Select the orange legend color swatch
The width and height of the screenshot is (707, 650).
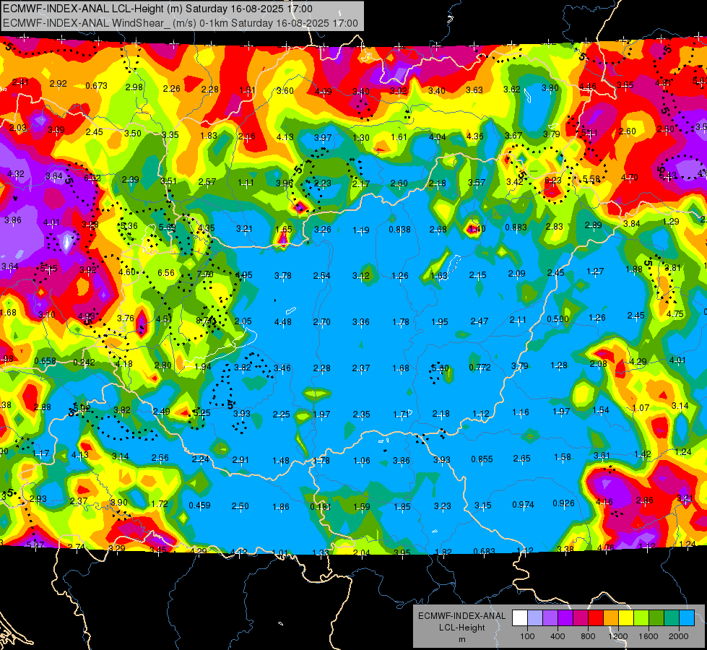click(x=611, y=618)
